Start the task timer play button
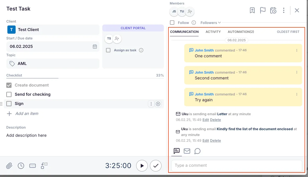The image size is (308, 177). [x=142, y=166]
